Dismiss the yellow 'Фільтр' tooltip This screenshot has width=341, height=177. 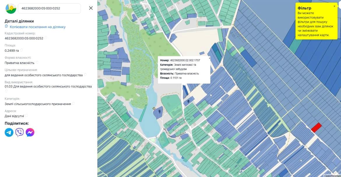[334, 6]
